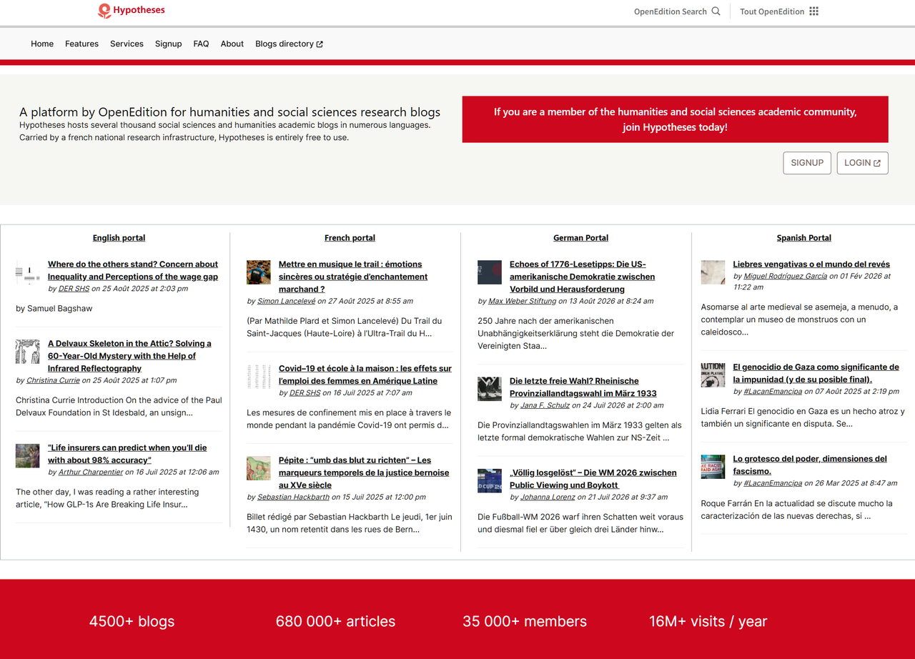Open the Lo grotesco del poder thumbnail
Viewport: 915px width, 659px height.
pos(713,467)
